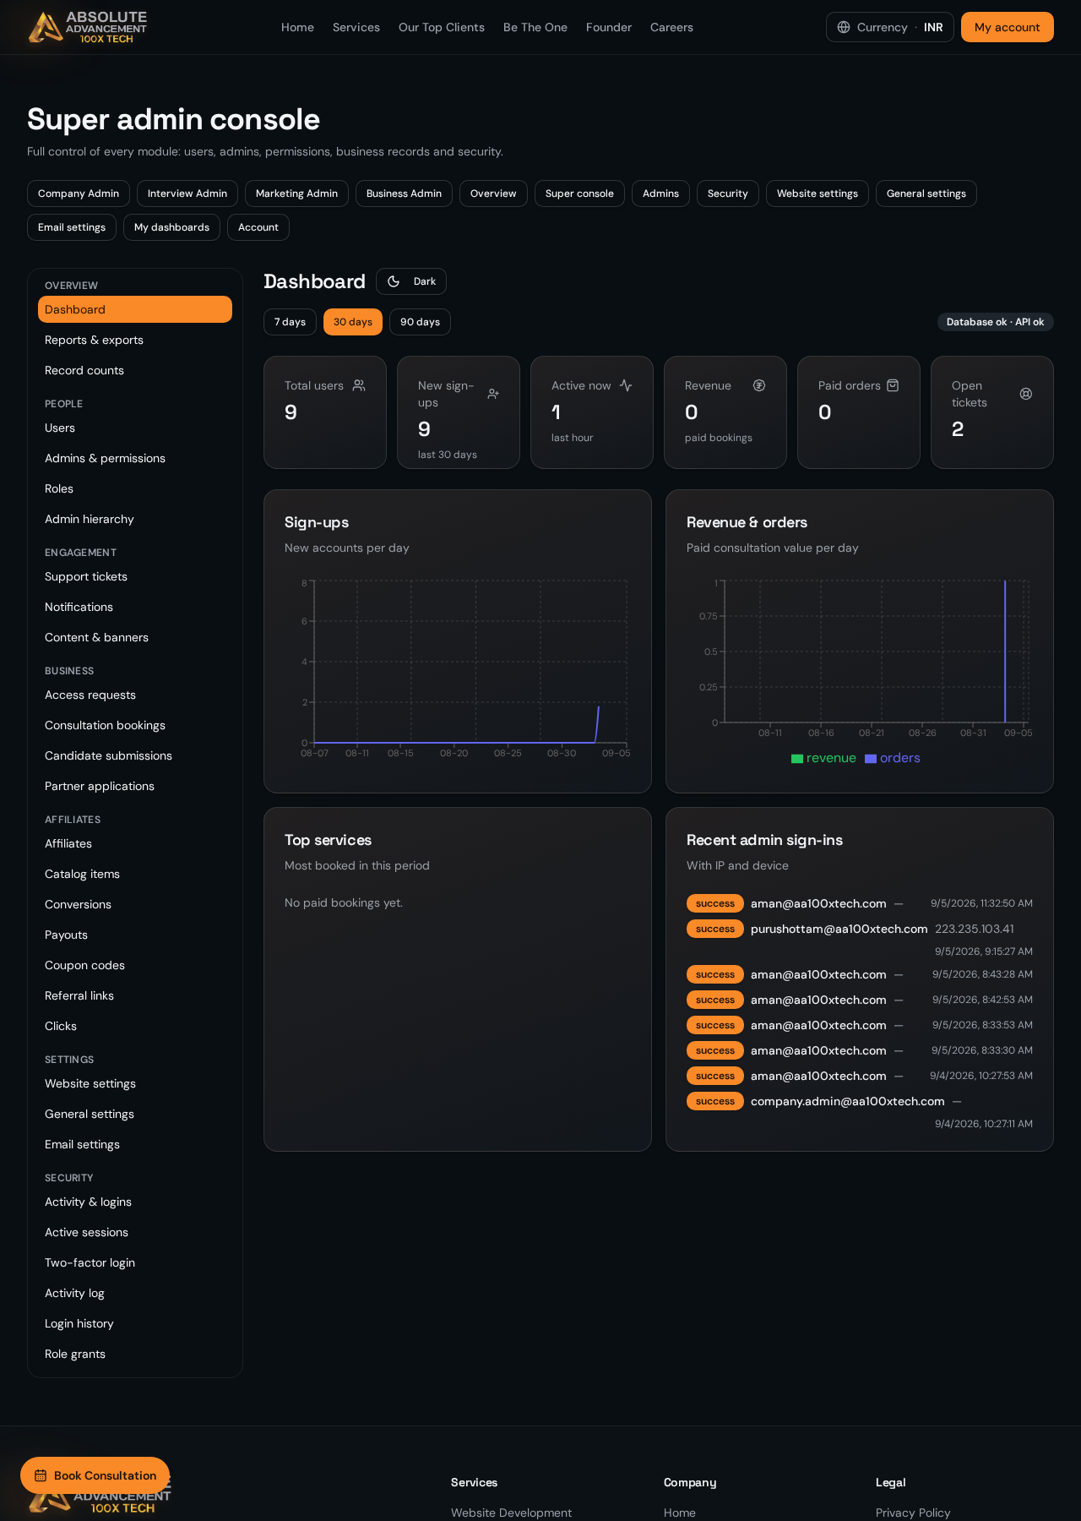Click the lifebuoy icon on Open tickets card
Viewport: 1081px width, 1521px height.
[x=1026, y=394]
